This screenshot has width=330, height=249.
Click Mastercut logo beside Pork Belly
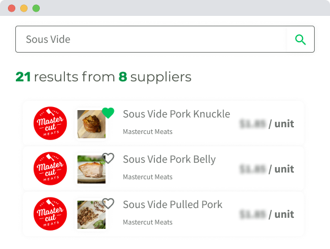click(x=50, y=168)
